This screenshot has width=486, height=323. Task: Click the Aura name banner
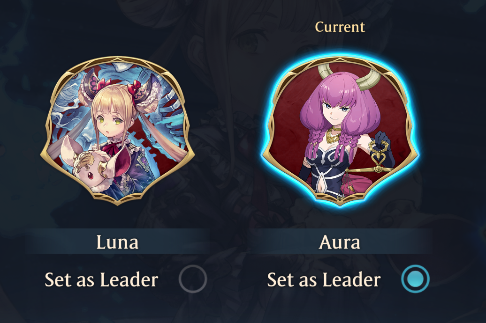[x=340, y=242]
